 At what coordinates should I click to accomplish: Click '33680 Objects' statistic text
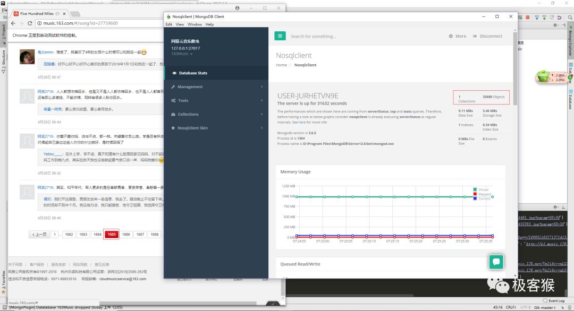(493, 97)
